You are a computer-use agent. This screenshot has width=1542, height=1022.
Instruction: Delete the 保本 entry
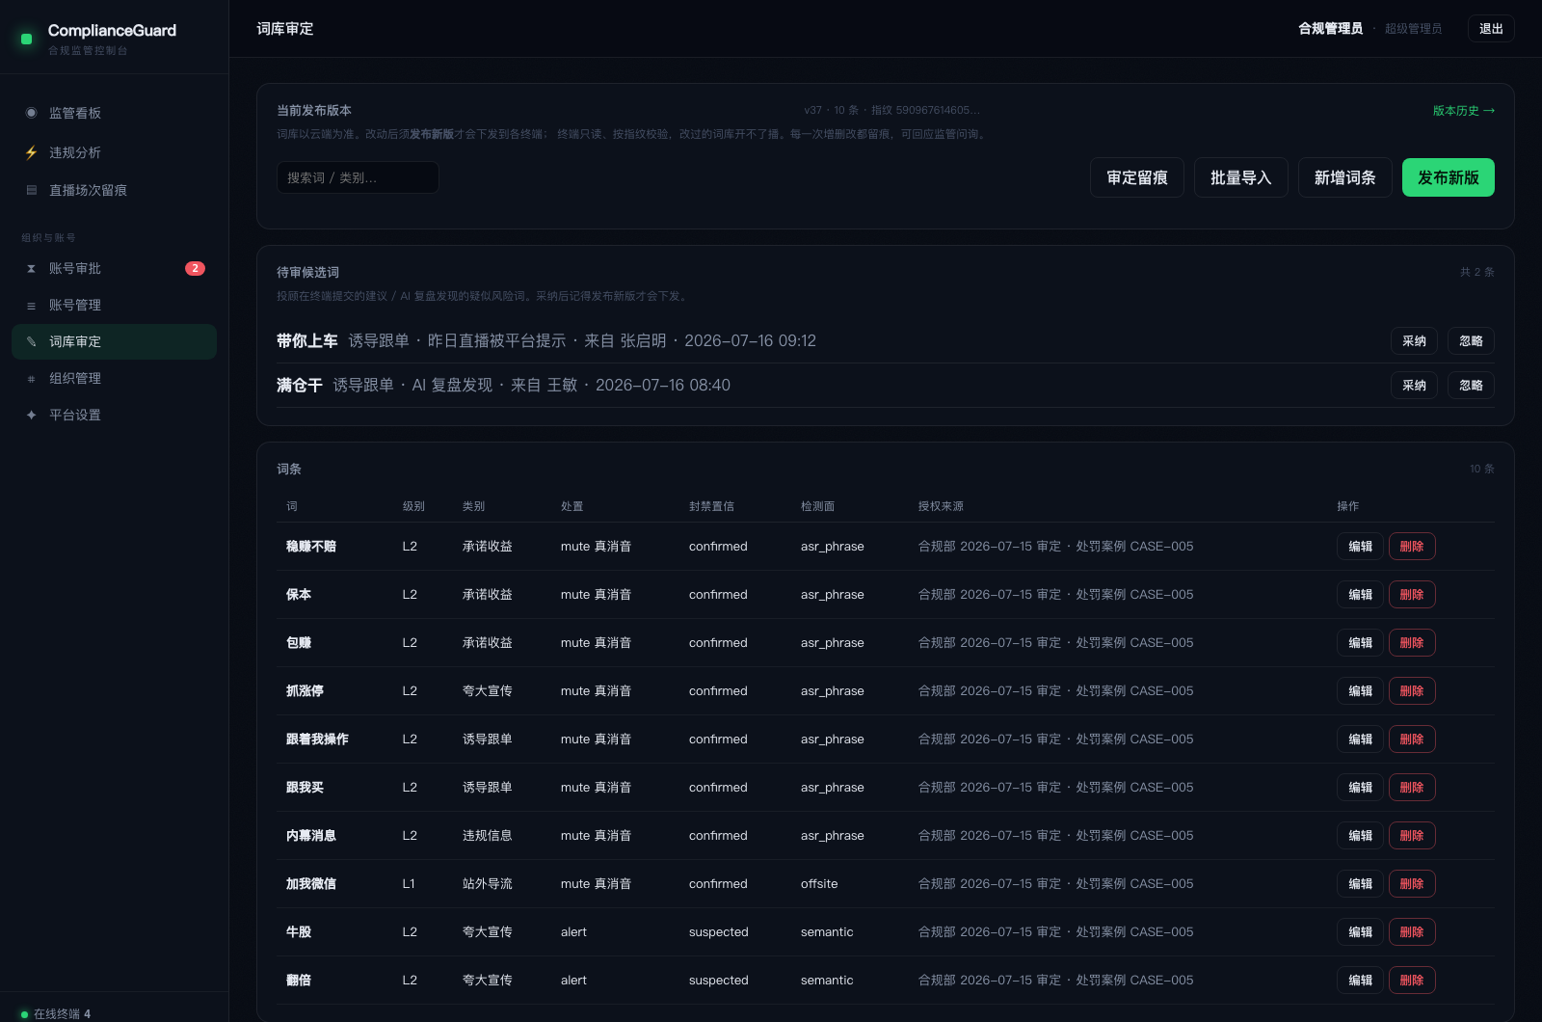(1412, 594)
